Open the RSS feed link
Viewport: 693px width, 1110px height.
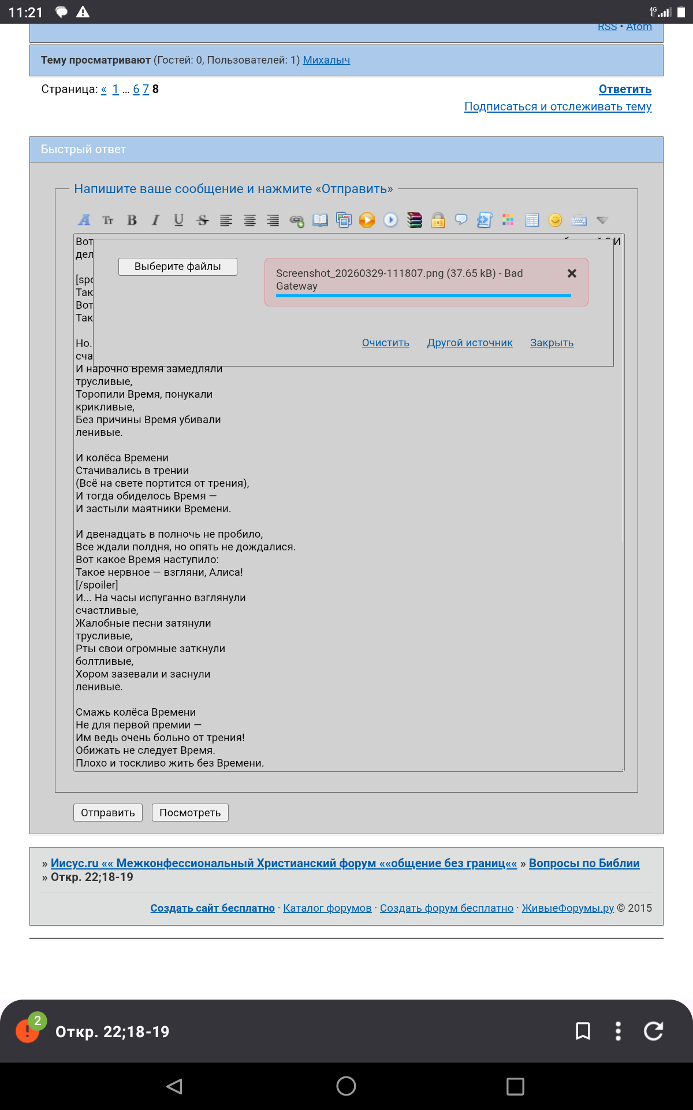coord(607,27)
